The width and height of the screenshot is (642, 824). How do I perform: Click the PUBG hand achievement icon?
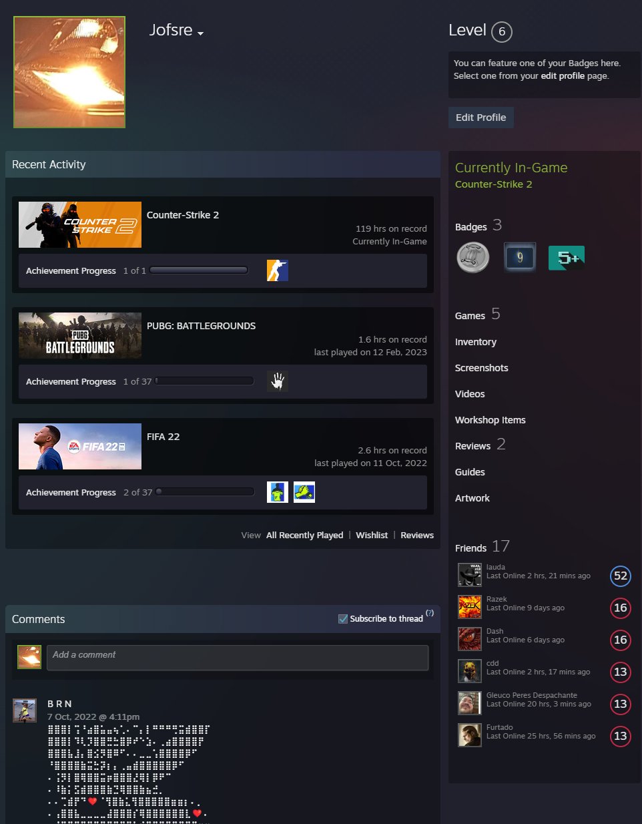coord(278,381)
